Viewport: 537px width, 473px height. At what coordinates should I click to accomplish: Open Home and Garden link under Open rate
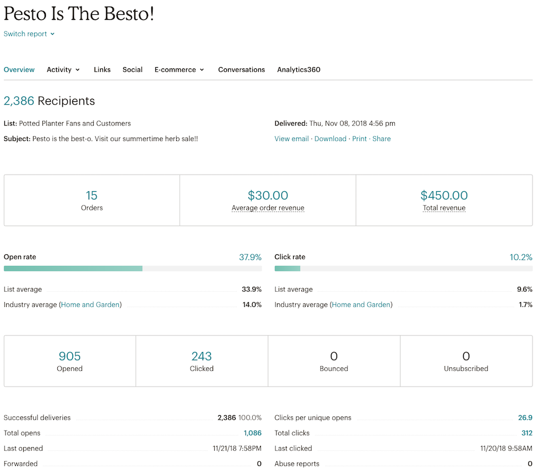click(x=90, y=305)
